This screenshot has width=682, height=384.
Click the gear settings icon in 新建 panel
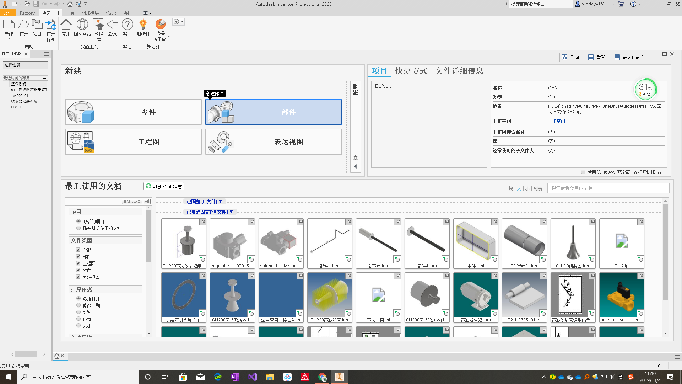tap(356, 158)
